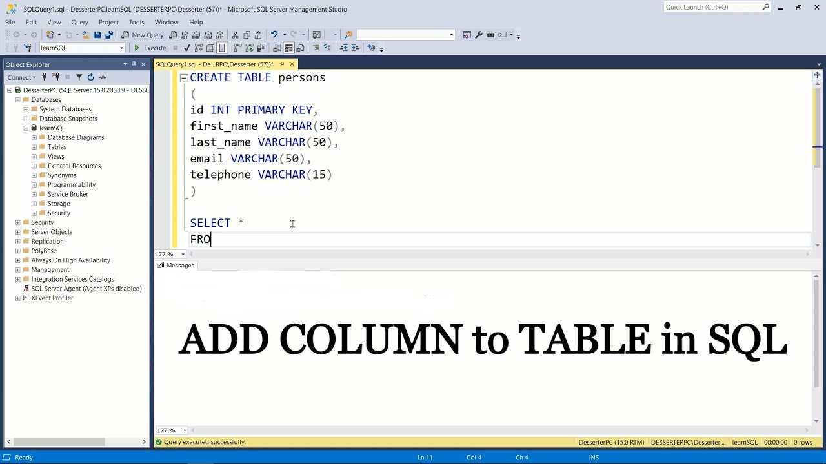Toggle Results to Text icon
Image resolution: width=826 pixels, height=464 pixels.
[x=277, y=48]
